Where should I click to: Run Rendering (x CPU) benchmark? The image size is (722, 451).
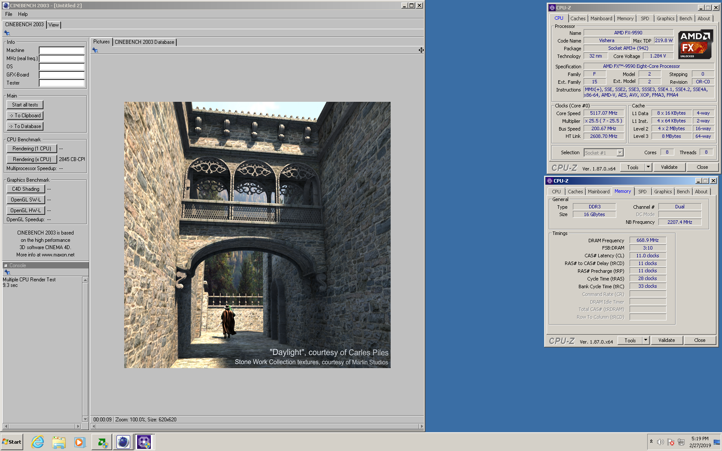[x=32, y=159]
